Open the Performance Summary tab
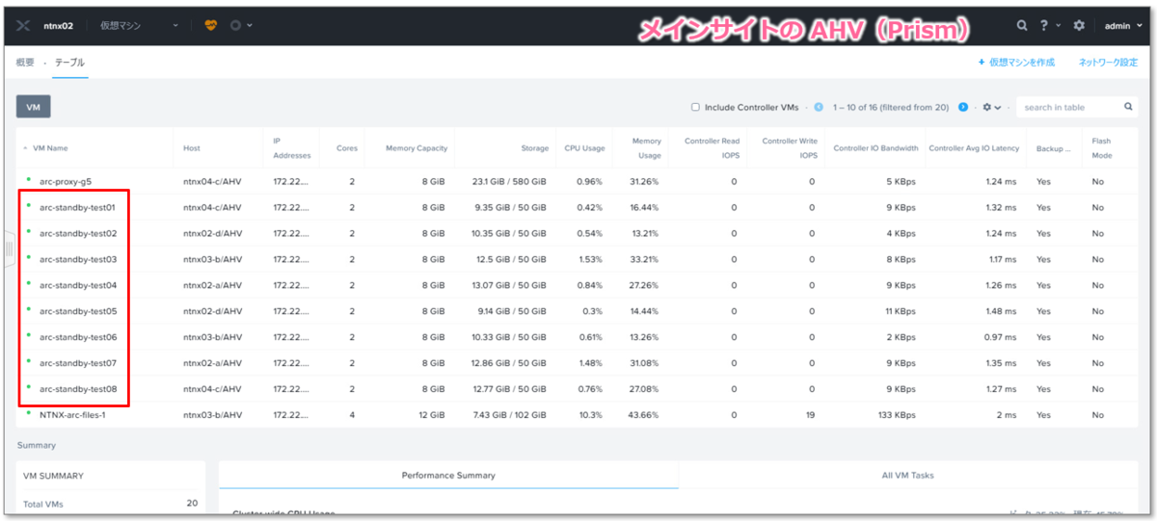 point(448,475)
